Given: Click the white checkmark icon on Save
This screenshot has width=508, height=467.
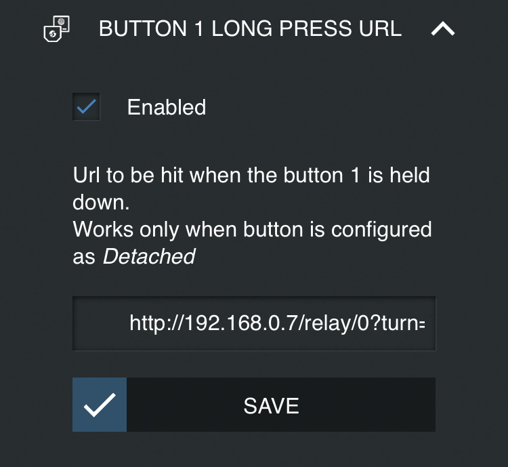Looking at the screenshot, I should coord(100,405).
